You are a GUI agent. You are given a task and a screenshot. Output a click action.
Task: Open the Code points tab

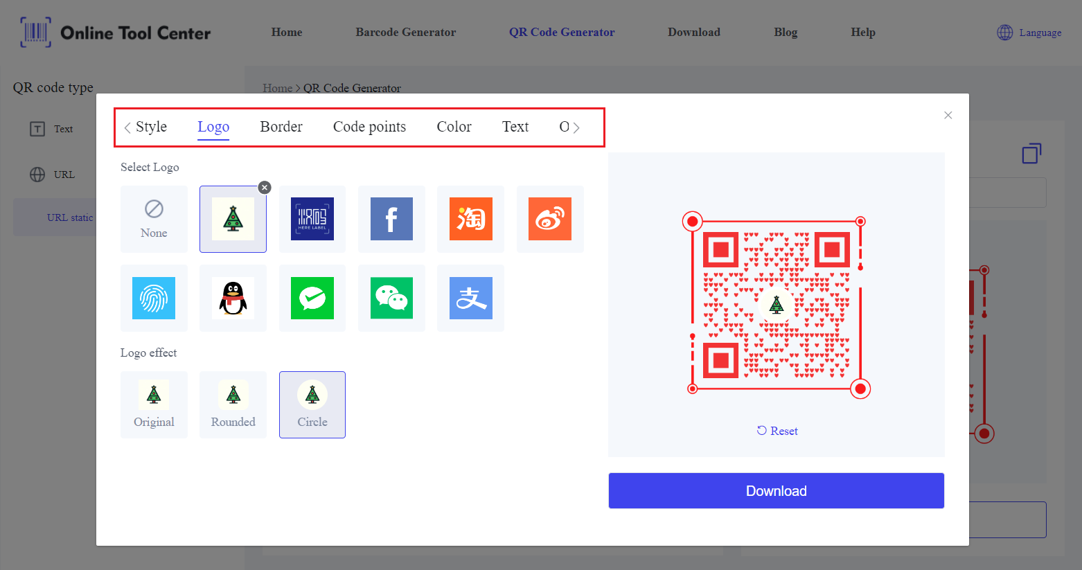(x=369, y=127)
